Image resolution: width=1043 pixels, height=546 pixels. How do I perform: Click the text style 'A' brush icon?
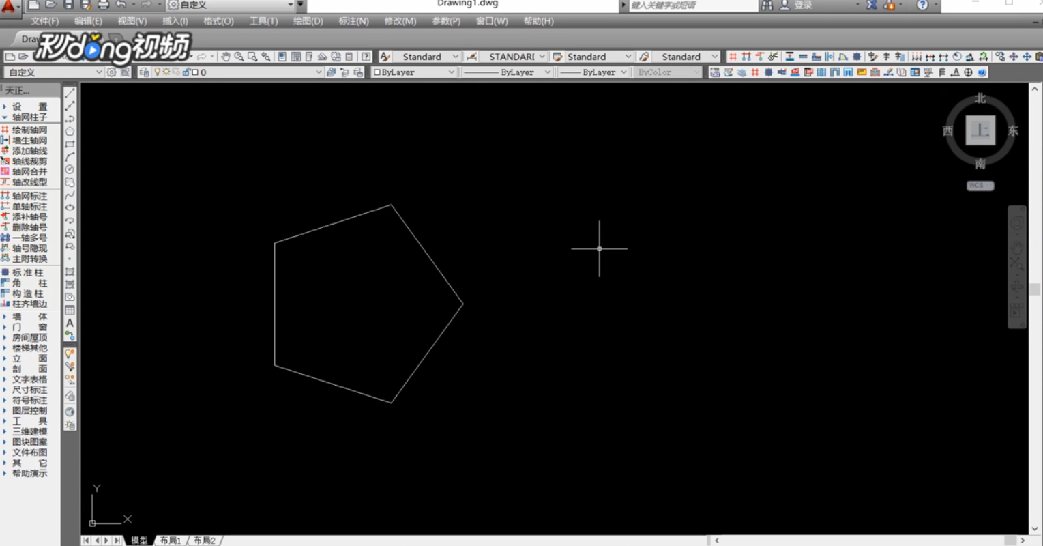385,57
